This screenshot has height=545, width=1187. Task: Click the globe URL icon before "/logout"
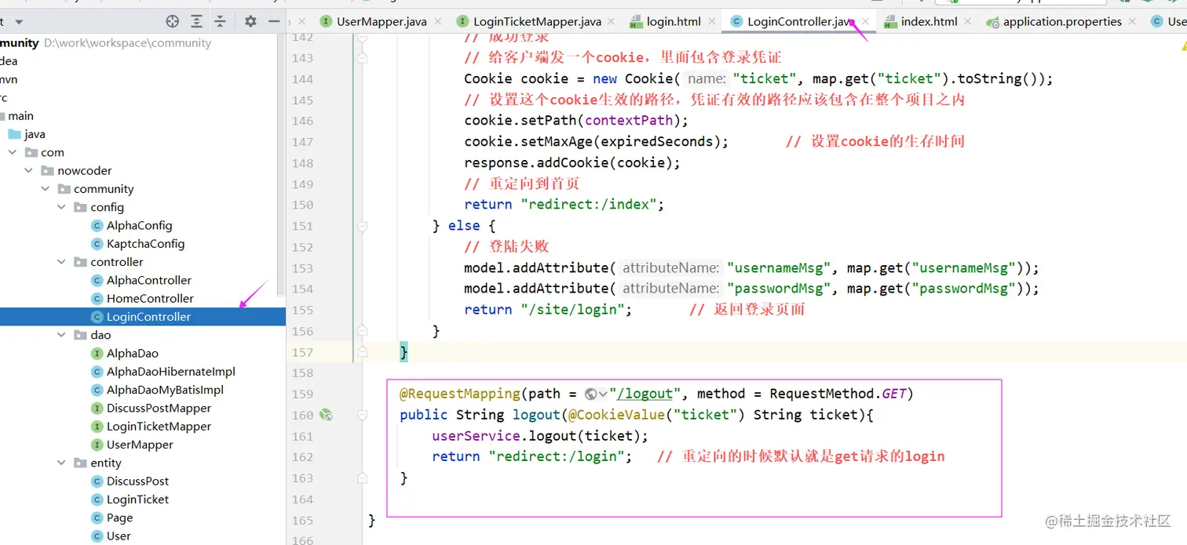(591, 394)
